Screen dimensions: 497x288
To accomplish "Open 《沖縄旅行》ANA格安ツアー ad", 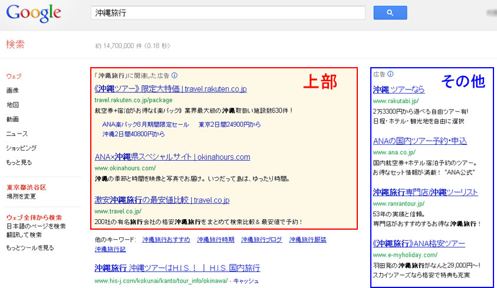I will [x=419, y=243].
